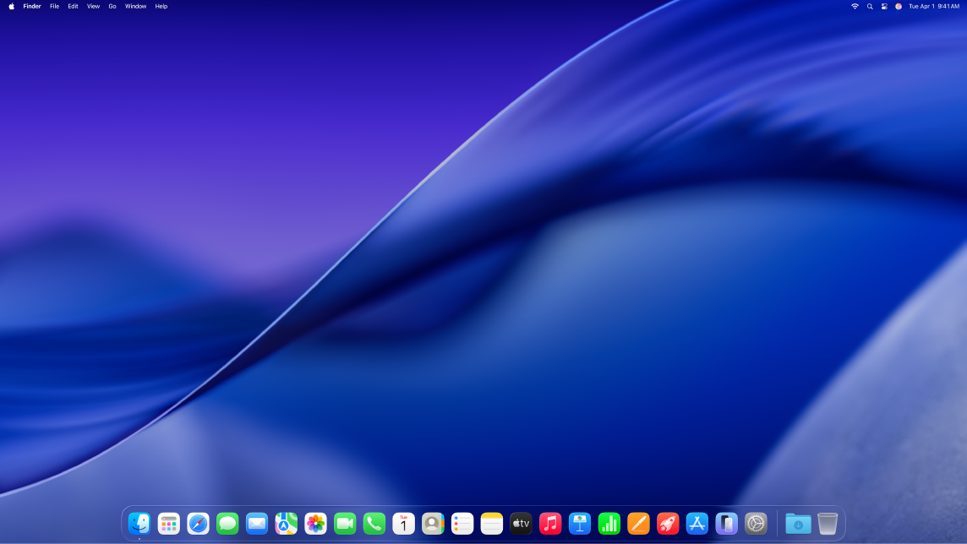
Task: Open the Apple menu
Action: point(12,6)
